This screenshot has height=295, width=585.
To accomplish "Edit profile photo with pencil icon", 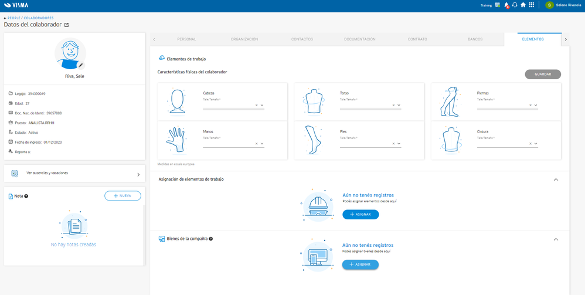I will 80,65.
